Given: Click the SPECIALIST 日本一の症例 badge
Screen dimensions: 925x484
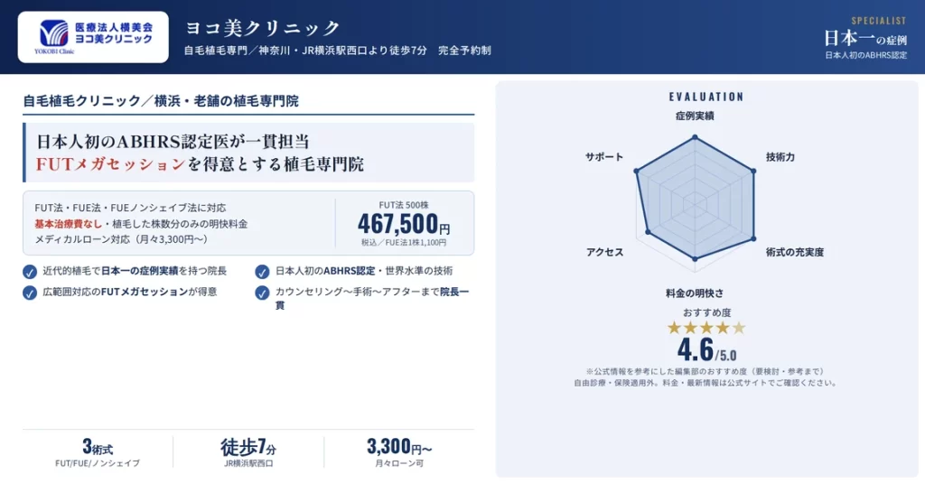Looking at the screenshot, I should pos(865,38).
